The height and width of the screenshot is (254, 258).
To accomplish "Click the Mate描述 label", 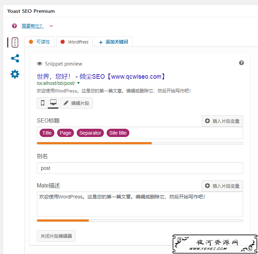I will tap(49, 186).
